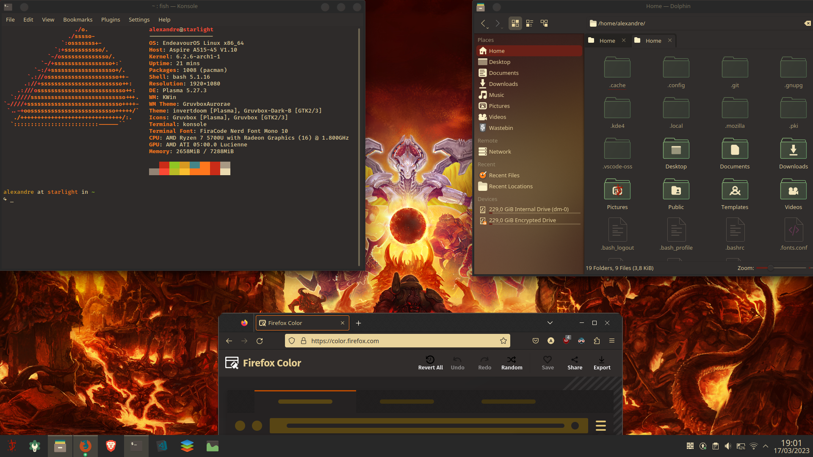Image resolution: width=813 pixels, height=457 pixels.
Task: Switch Dolphin to Icons view mode
Action: click(x=515, y=23)
